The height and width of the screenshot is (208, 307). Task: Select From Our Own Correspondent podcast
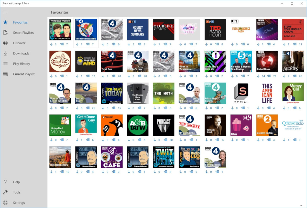[215, 157]
